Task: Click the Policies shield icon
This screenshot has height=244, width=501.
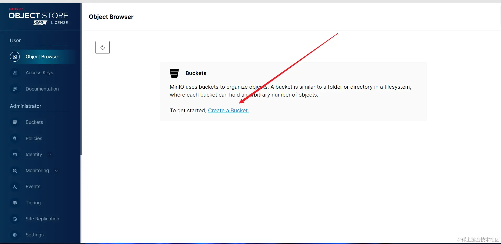Action: pyautogui.click(x=15, y=139)
